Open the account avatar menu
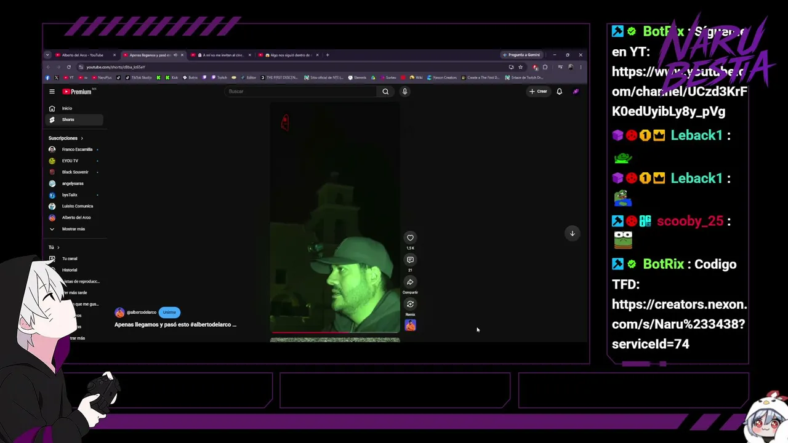The height and width of the screenshot is (443, 788). (x=576, y=92)
